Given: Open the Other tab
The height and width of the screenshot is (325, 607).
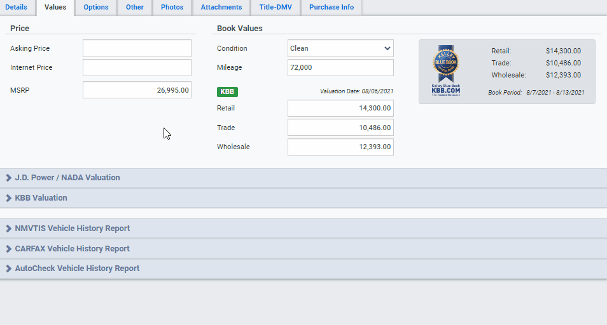Looking at the screenshot, I should [x=134, y=8].
